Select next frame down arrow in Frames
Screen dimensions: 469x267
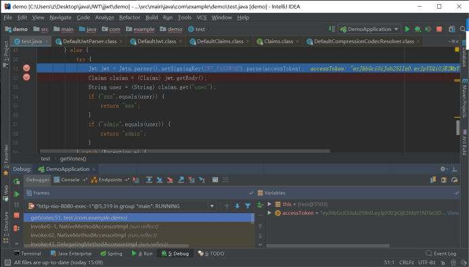click(x=237, y=206)
